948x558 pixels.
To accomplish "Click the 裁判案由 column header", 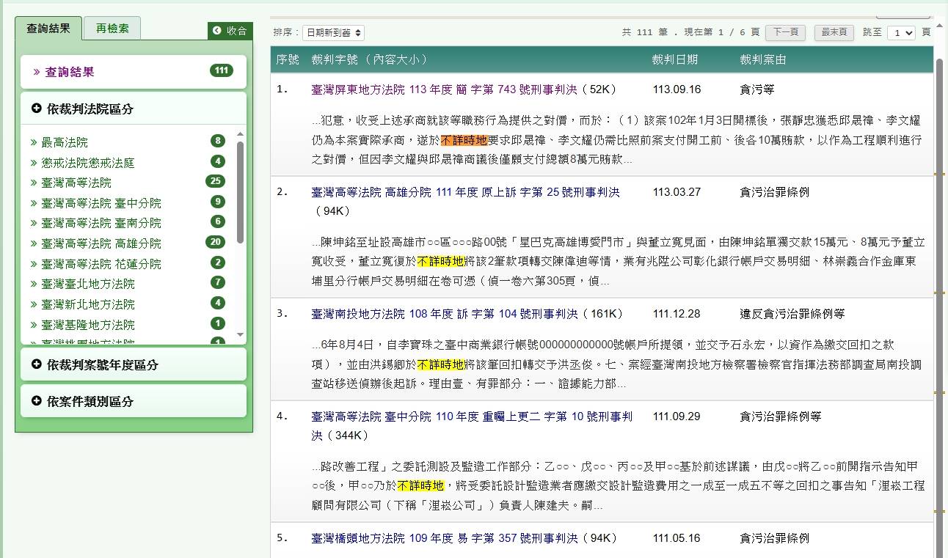I will [763, 60].
